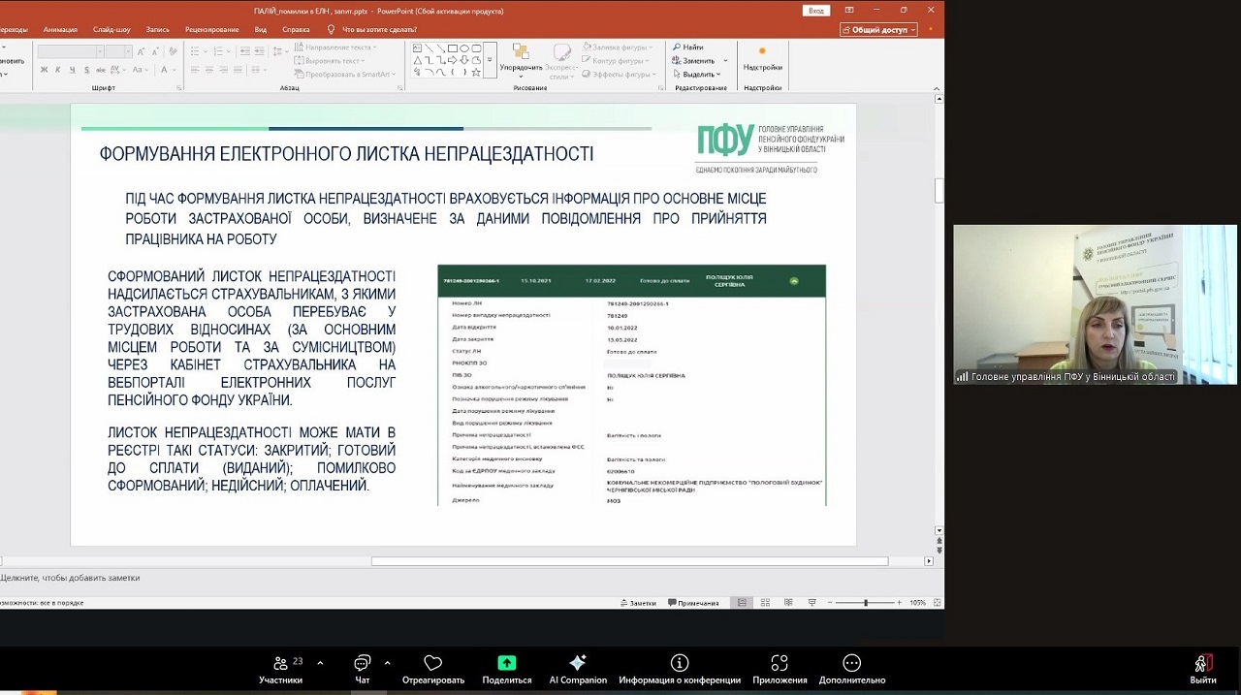Expand the Participants chevron arrow
The width and height of the screenshot is (1241, 695).
(x=320, y=663)
